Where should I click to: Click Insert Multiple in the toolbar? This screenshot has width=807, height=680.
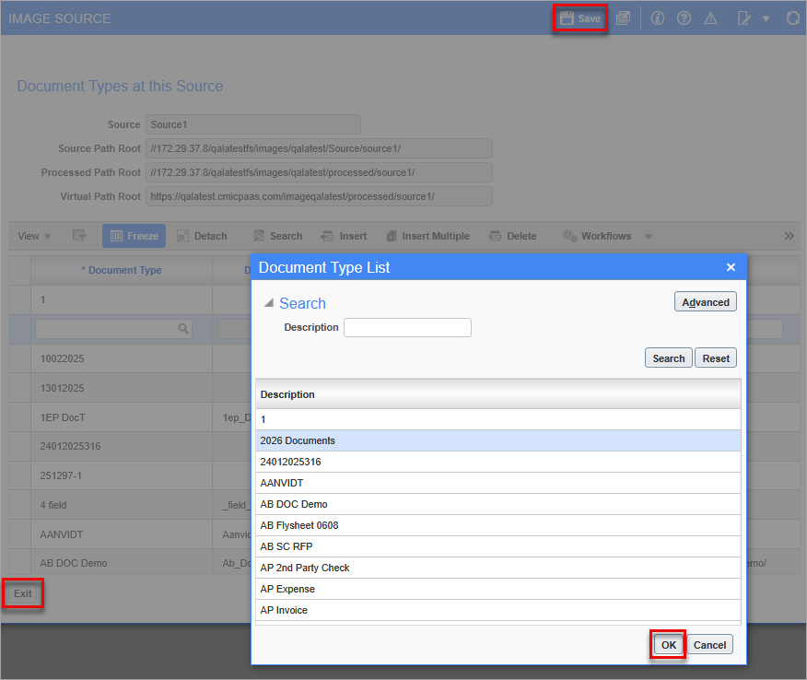click(x=428, y=236)
